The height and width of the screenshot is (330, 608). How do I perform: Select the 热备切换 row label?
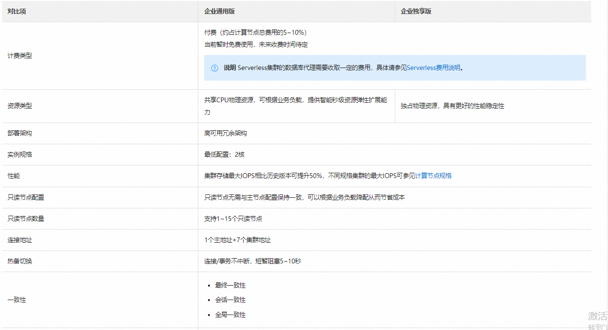[20, 261]
